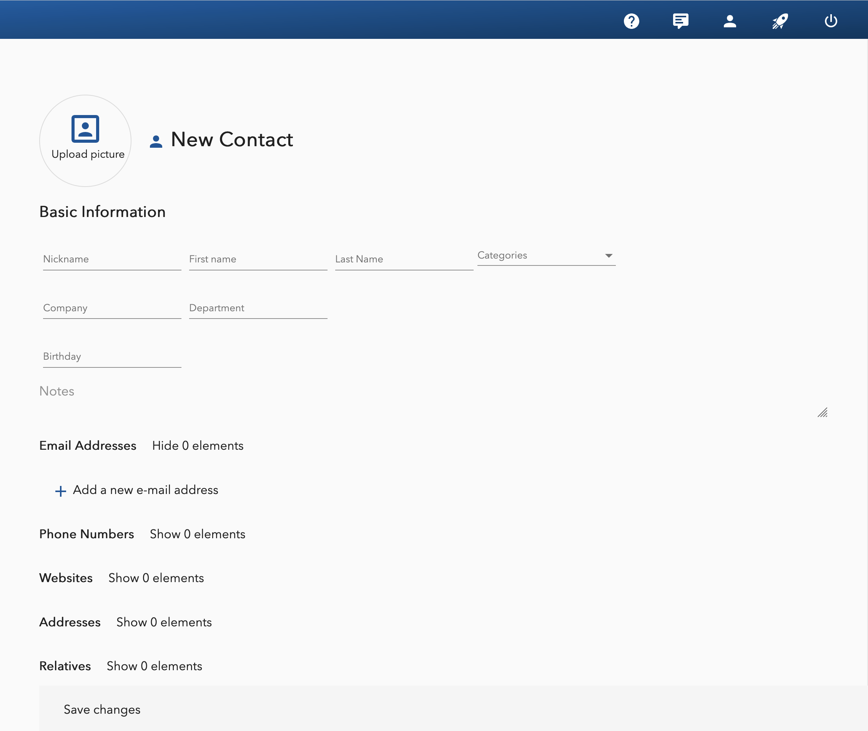
Task: Click the New Contact title text
Action: [x=232, y=140]
